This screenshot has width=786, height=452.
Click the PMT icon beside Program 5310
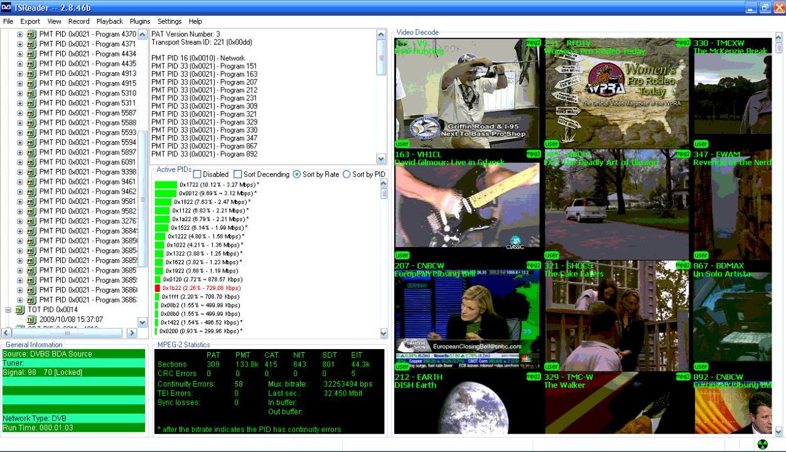(31, 93)
